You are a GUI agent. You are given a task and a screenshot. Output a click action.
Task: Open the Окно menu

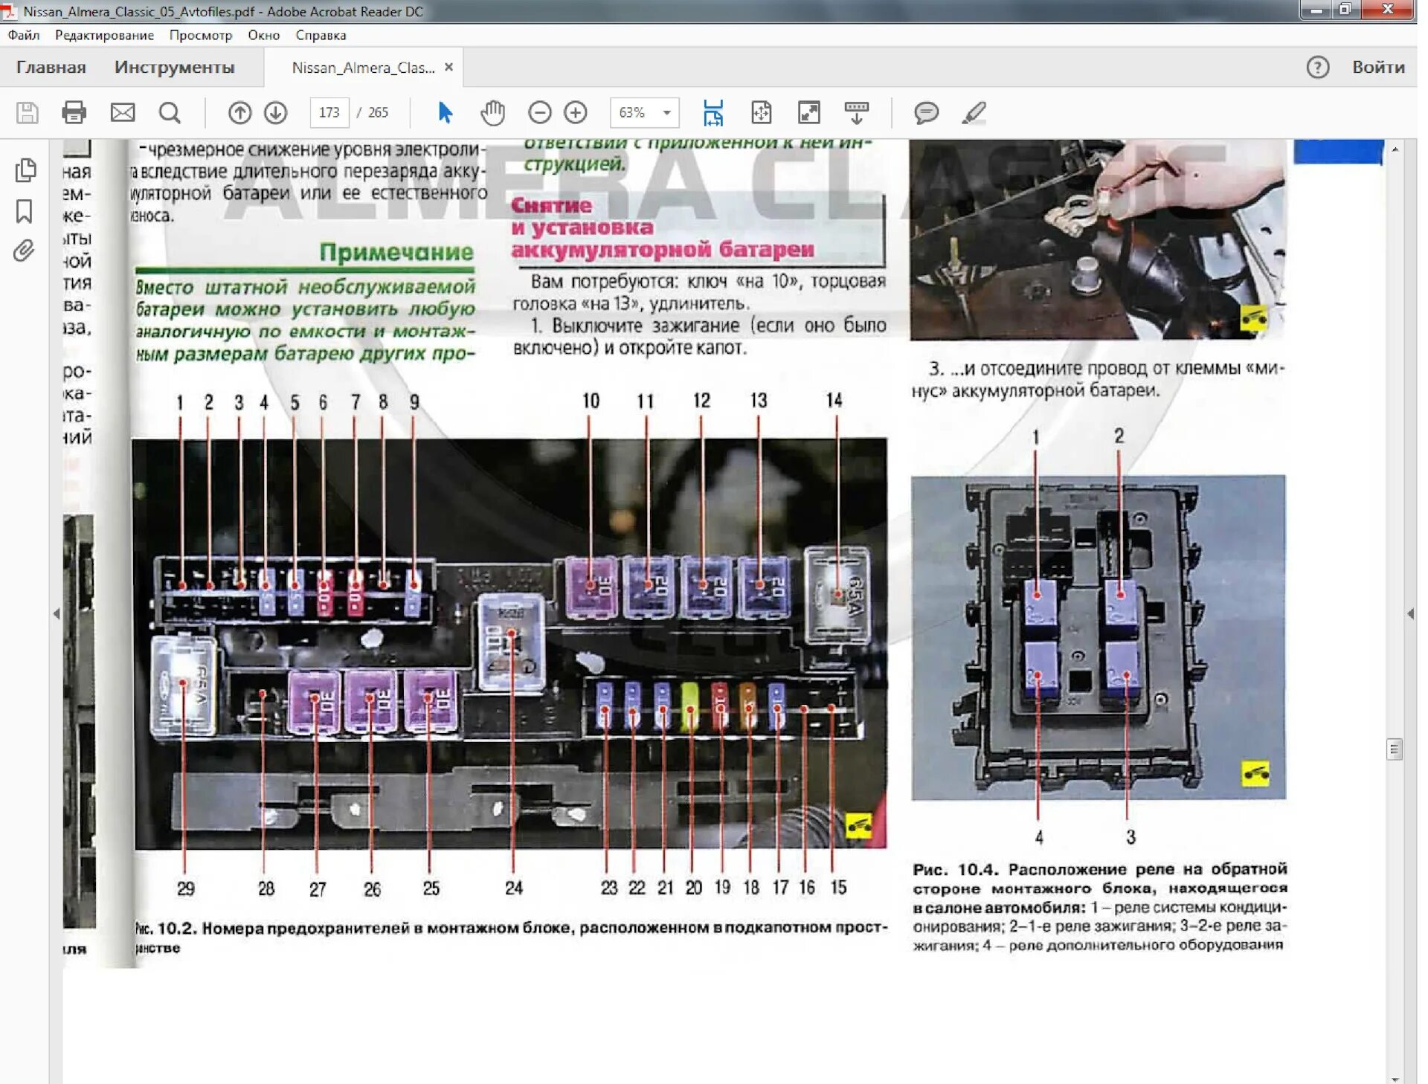264,35
